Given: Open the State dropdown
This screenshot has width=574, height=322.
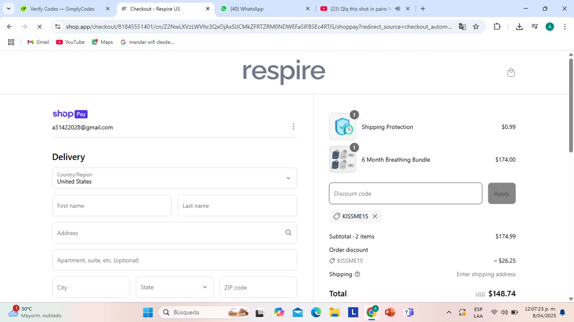Looking at the screenshot, I should pyautogui.click(x=174, y=287).
